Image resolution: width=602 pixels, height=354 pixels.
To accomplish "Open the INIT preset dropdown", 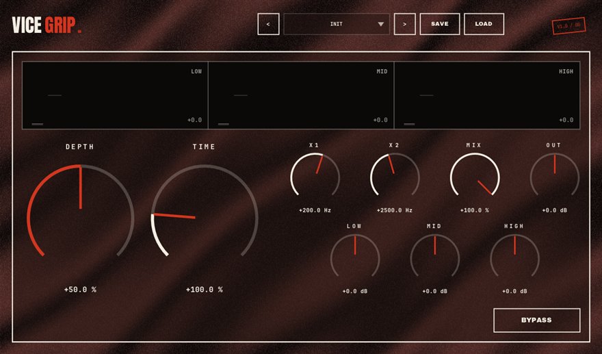I will pyautogui.click(x=337, y=24).
